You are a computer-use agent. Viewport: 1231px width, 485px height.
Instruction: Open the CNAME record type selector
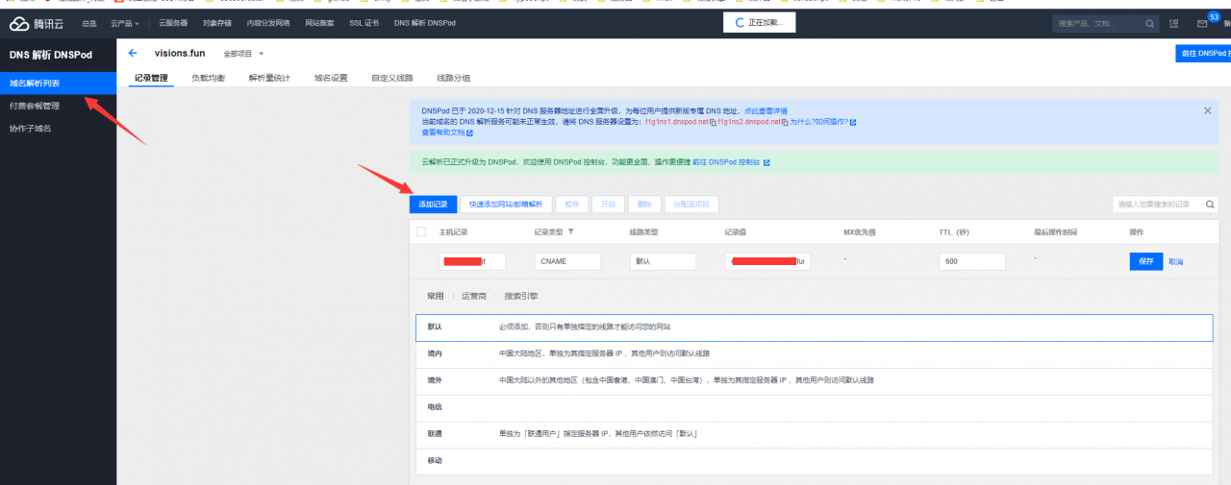567,261
